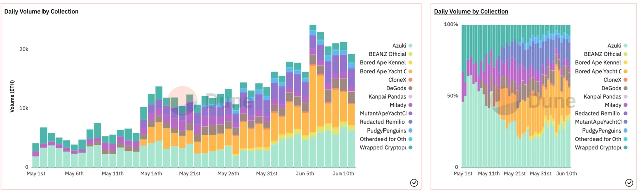Screen dimensions: 640x194
Task: Select Bored Ape Yacht Club label in left legend
Action: 383,72
